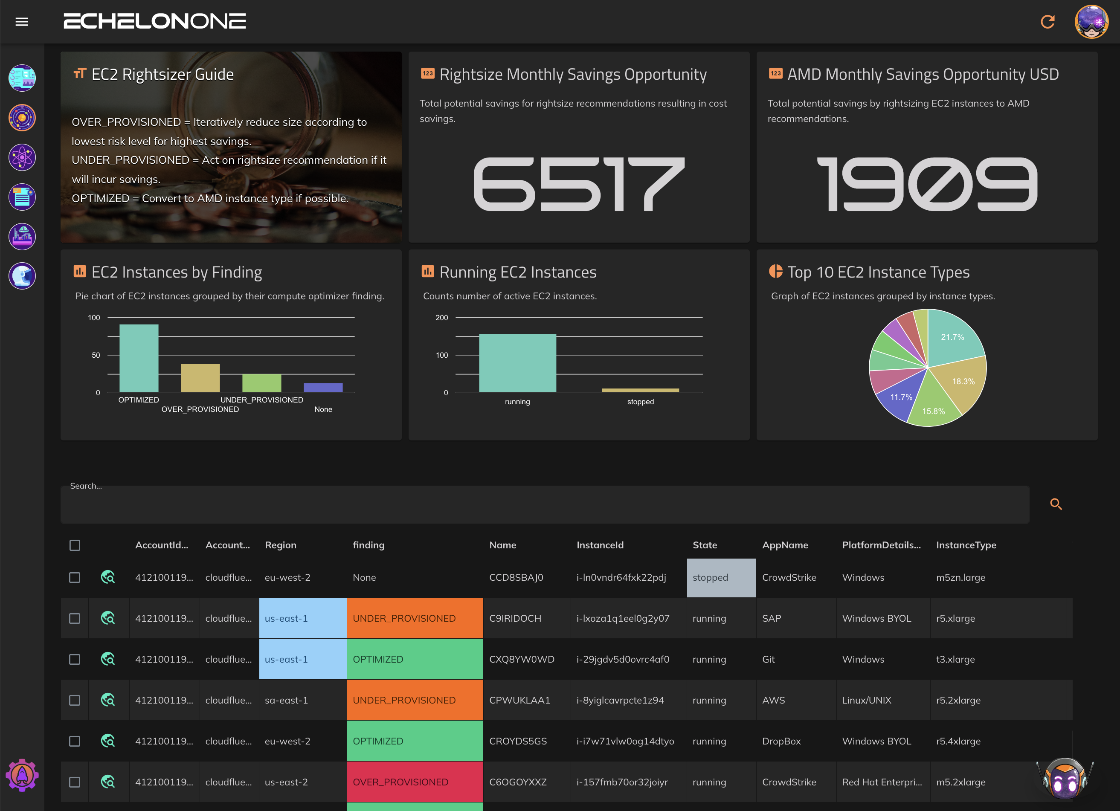Click the Search input field

point(544,505)
